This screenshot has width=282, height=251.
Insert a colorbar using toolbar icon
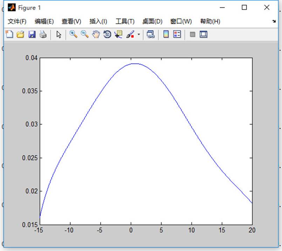point(166,34)
